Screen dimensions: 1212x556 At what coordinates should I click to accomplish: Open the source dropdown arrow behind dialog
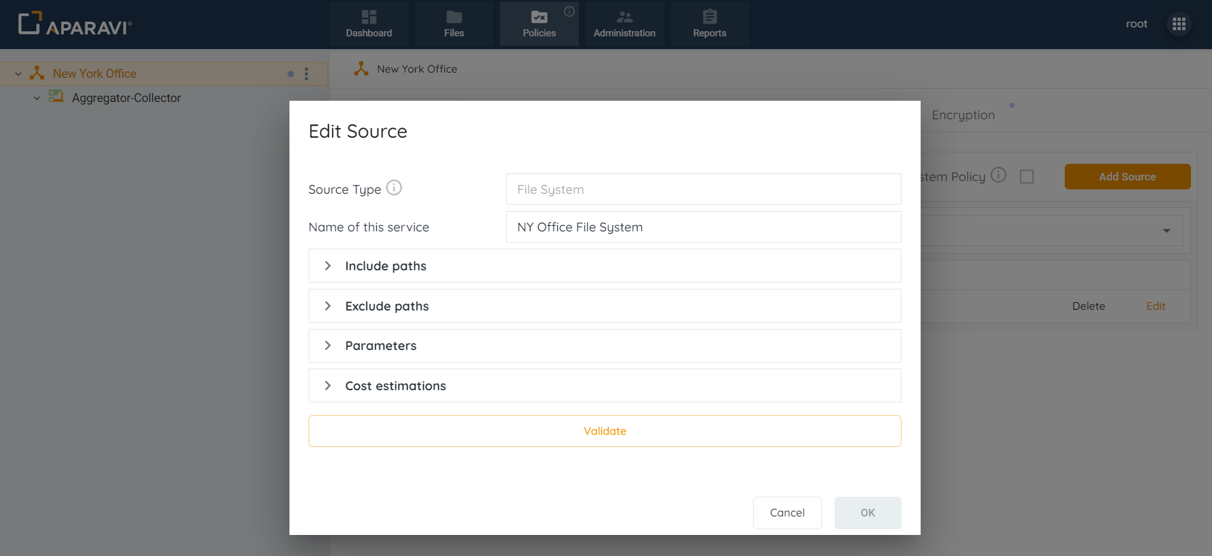point(1166,231)
